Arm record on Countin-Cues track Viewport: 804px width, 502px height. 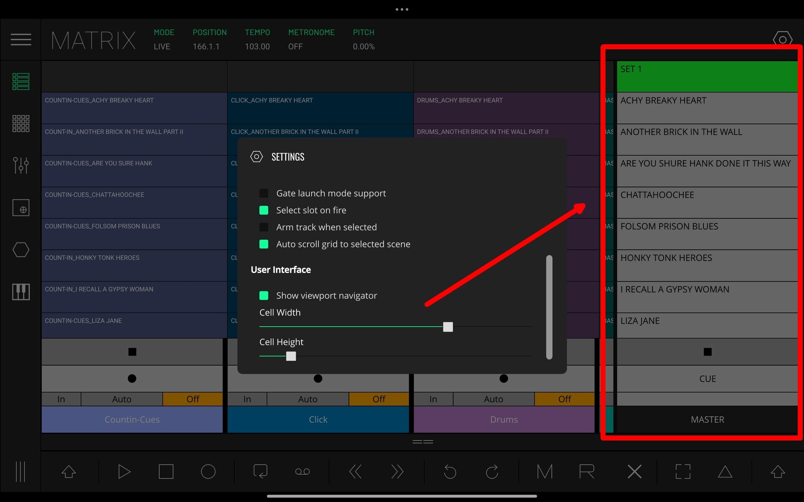point(132,379)
